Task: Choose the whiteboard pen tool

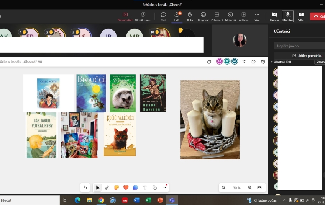Action: pos(107,188)
